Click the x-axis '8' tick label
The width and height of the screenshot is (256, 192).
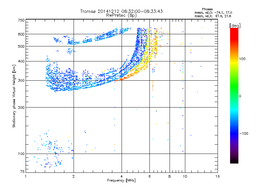[x=170, y=176]
